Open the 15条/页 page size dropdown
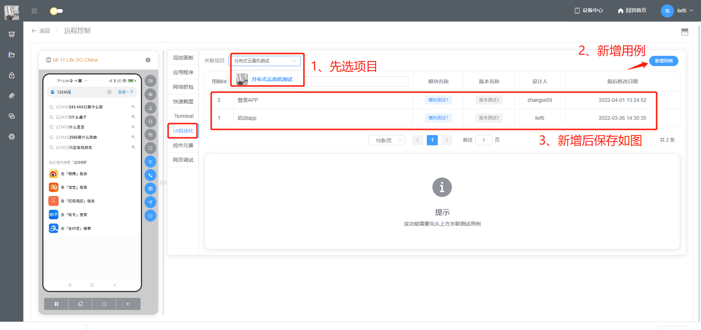This screenshot has height=330, width=701. [387, 140]
